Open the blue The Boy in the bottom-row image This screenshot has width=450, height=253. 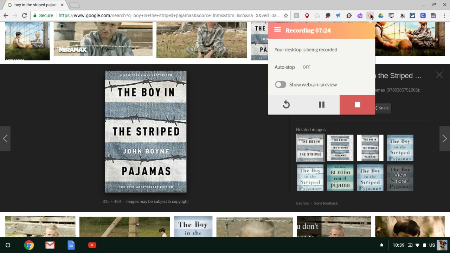193,227
